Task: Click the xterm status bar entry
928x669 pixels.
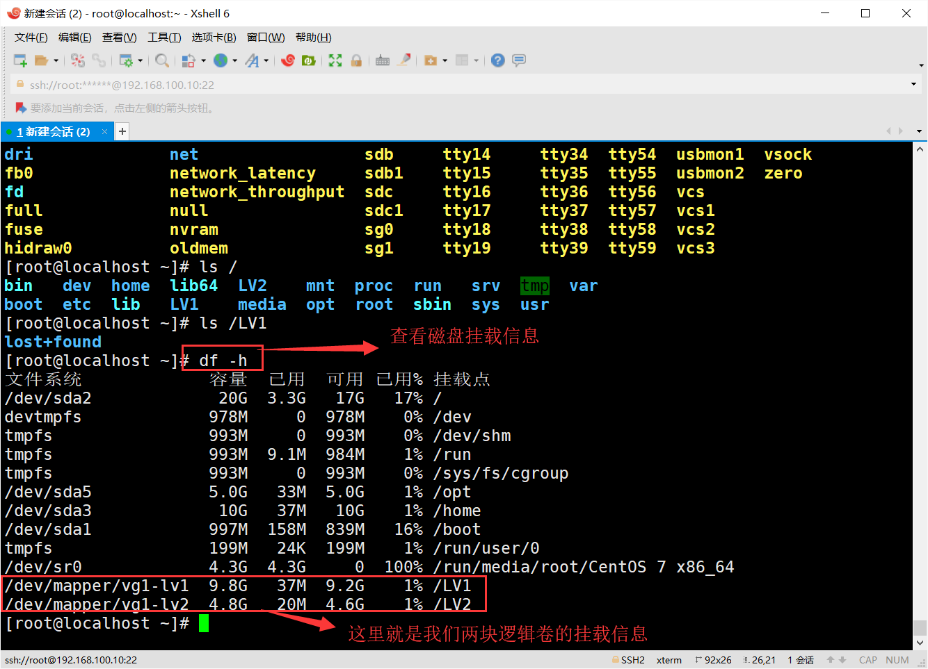Action: 669,660
